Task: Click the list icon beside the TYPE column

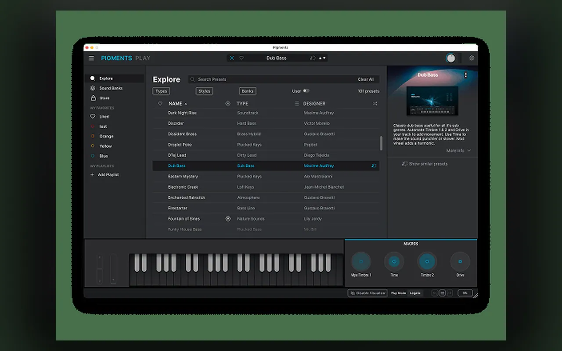Action: click(297, 104)
